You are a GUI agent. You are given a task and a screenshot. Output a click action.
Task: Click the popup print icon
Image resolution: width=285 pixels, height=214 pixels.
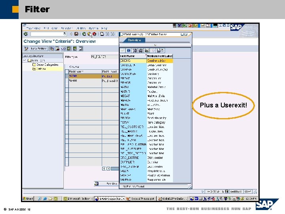click(x=158, y=50)
